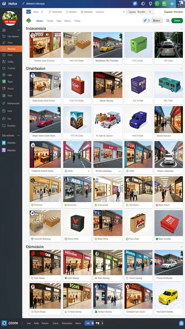Select the status circle under the brown paper bag card
The image size is (185, 329).
point(127,239)
